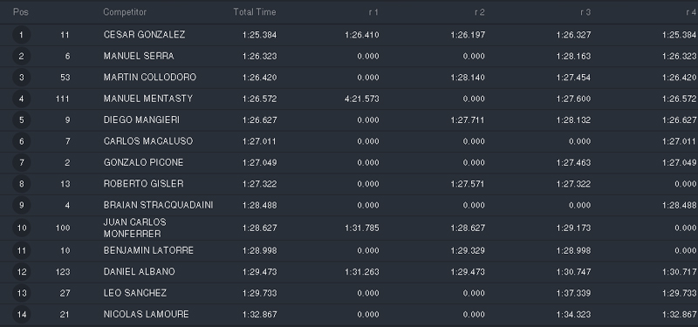Click the position 1 circle badge

click(21, 35)
